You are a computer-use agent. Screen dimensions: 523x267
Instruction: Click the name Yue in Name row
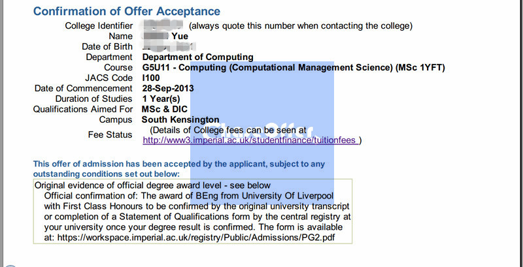point(180,36)
